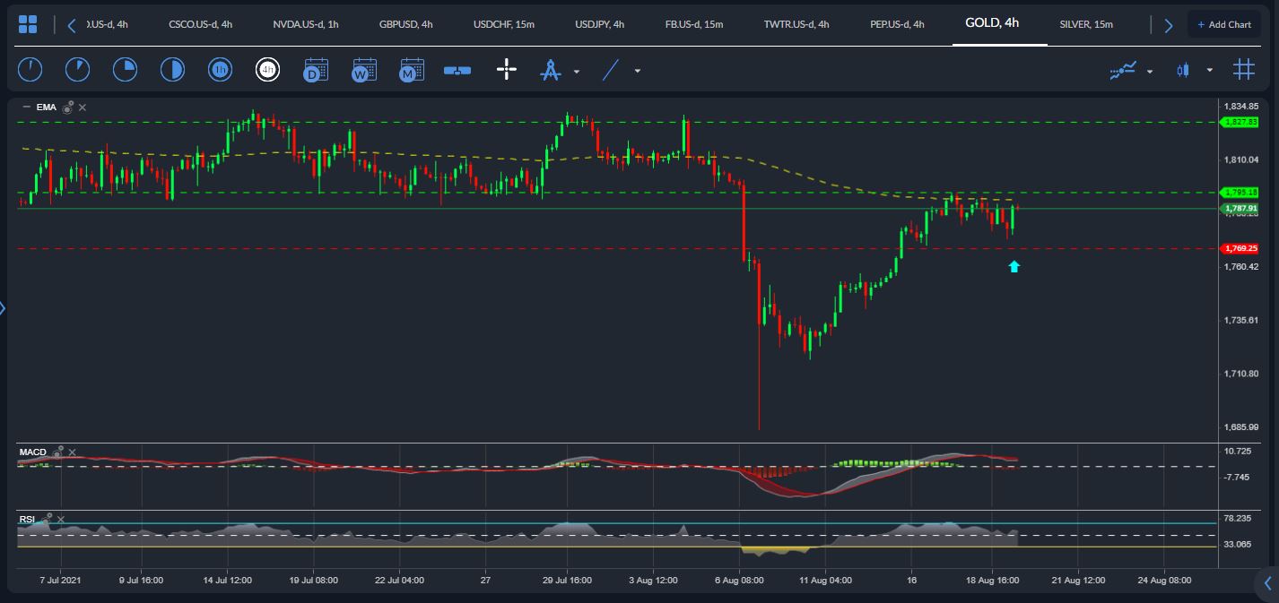Toggle the price scale ruler tool
This screenshot has height=603, width=1279.
[457, 70]
